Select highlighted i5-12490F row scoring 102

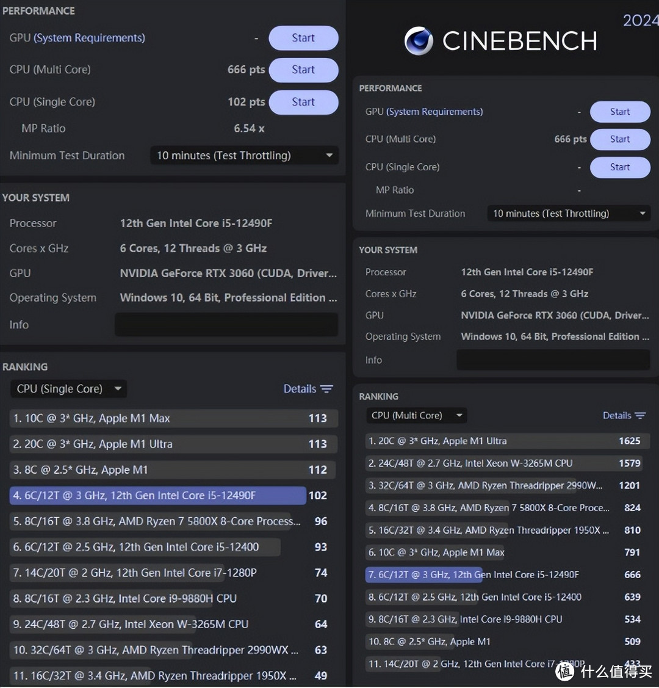click(x=157, y=496)
